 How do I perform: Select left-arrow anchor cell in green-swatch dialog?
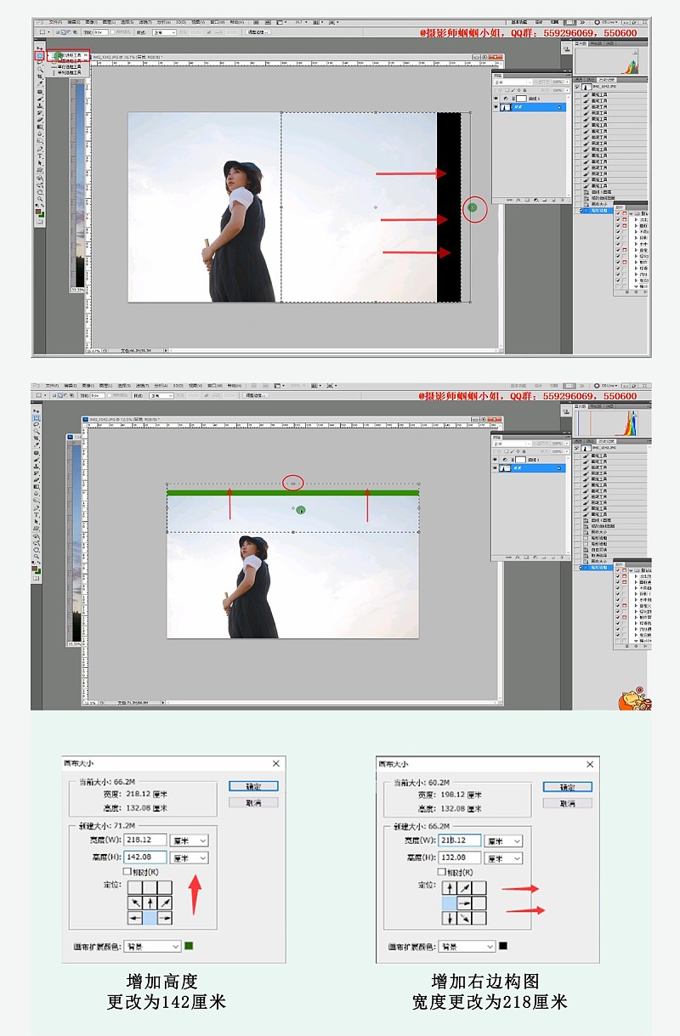135,918
